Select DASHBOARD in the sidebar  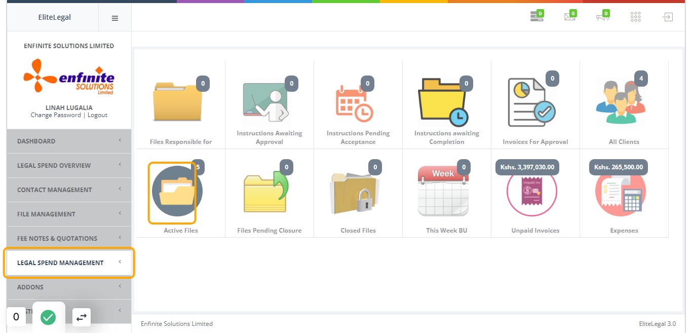coord(69,141)
